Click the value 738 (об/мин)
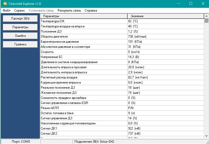This screenshot has width=209, height=144. point(137,37)
